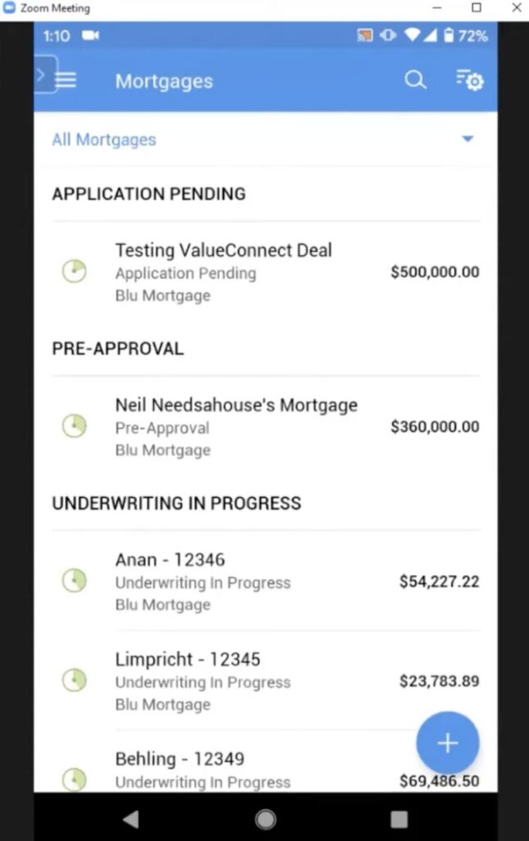Image resolution: width=529 pixels, height=841 pixels.
Task: Click the progress indicator next to Limpricht - 12345
Action: [x=75, y=680]
